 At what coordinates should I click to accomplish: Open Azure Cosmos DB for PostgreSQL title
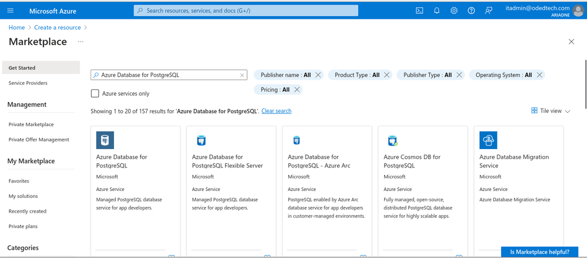[412, 161]
